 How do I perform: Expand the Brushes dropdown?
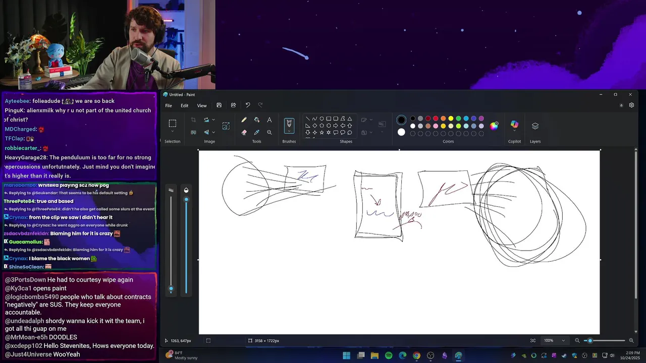[289, 132]
